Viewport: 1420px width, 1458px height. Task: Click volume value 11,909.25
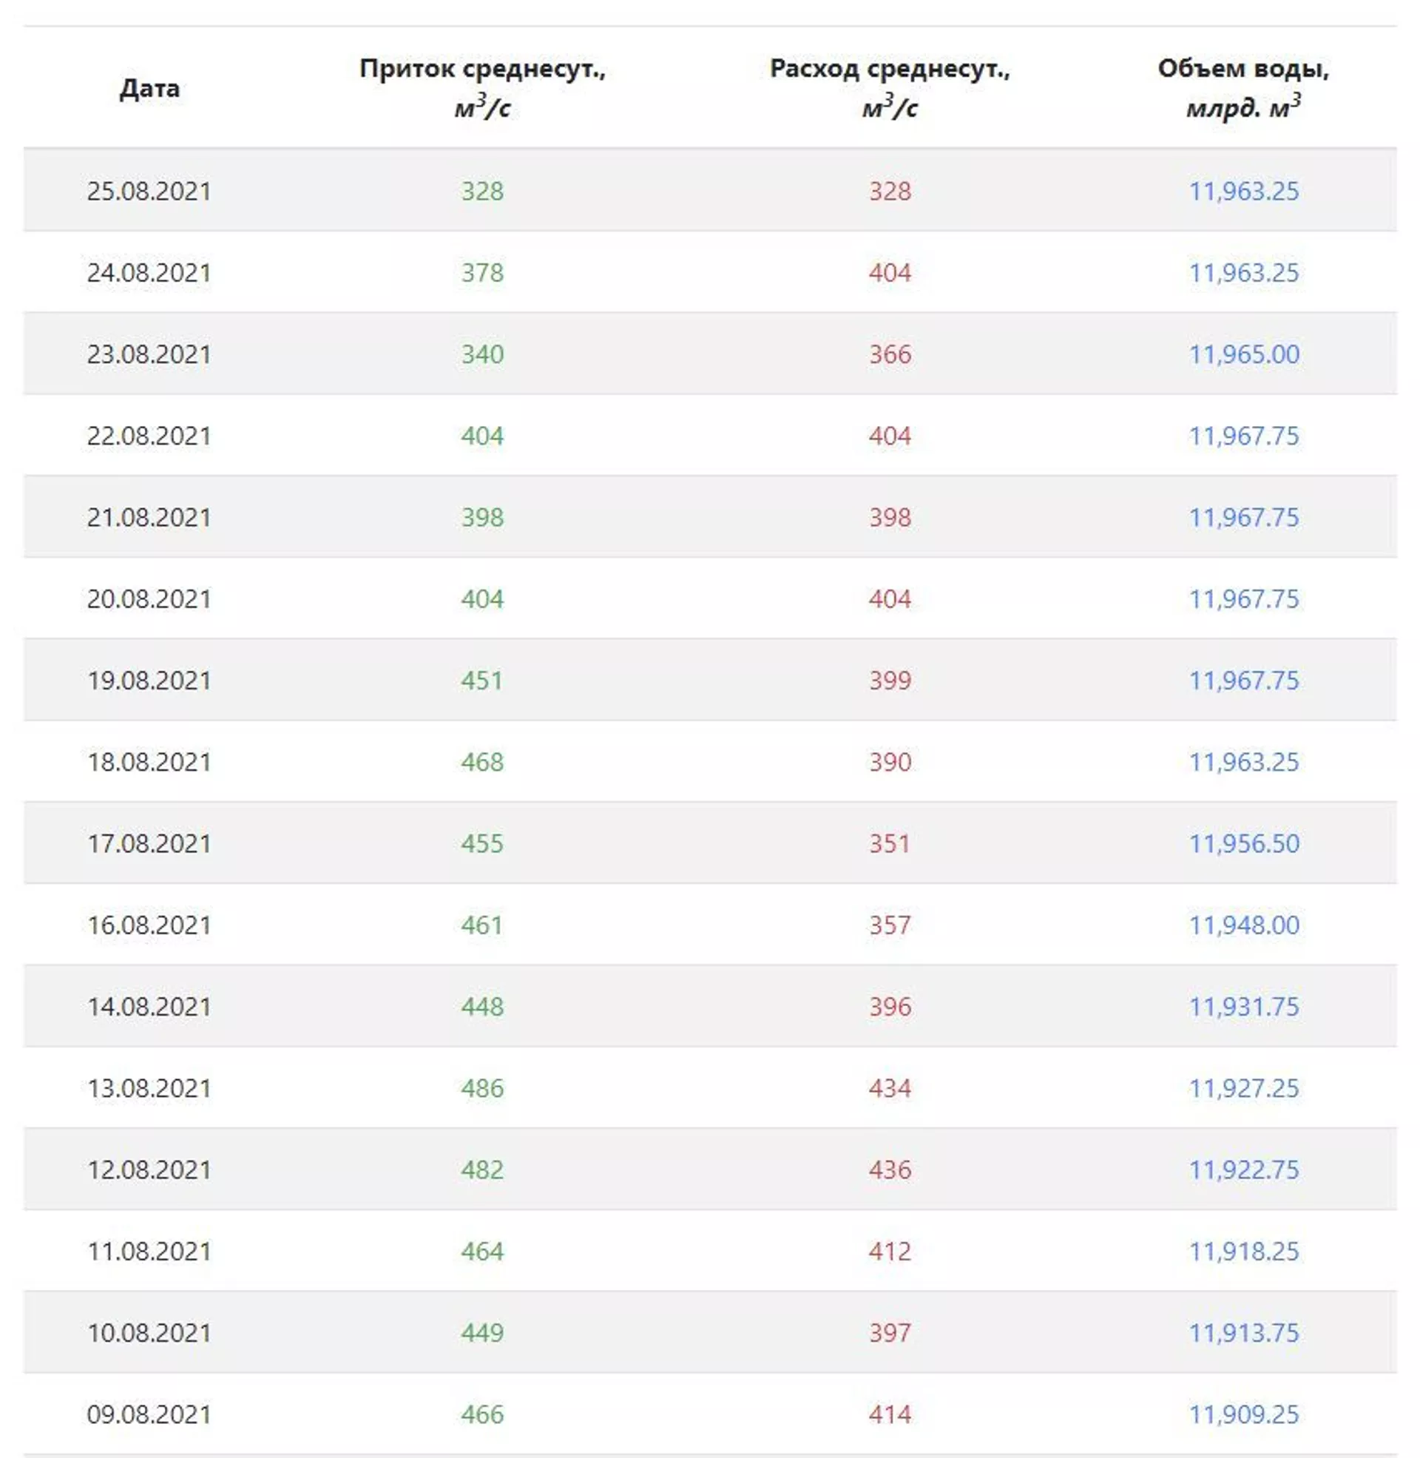point(1243,1415)
